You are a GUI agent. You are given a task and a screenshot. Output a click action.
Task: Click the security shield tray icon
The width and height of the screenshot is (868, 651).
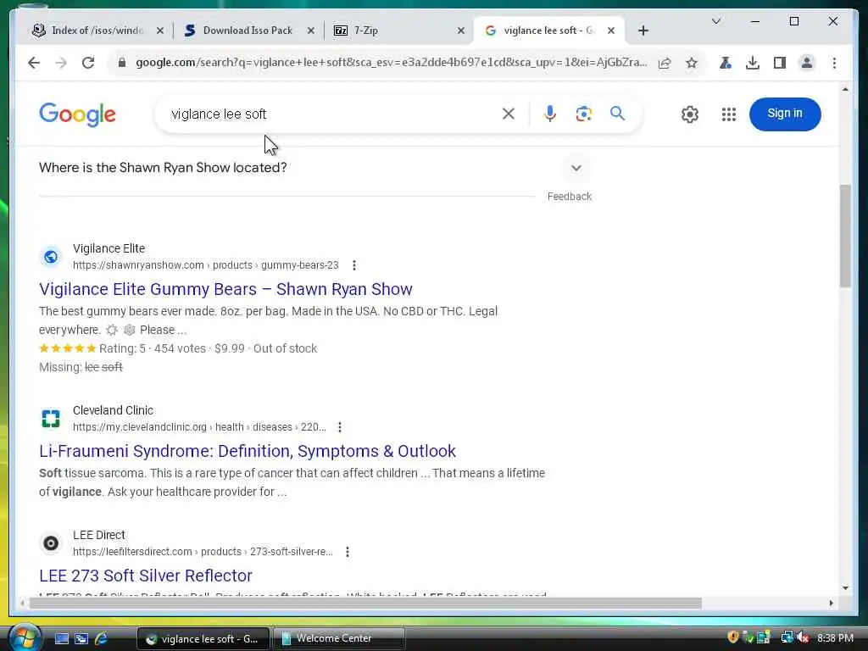click(x=733, y=637)
